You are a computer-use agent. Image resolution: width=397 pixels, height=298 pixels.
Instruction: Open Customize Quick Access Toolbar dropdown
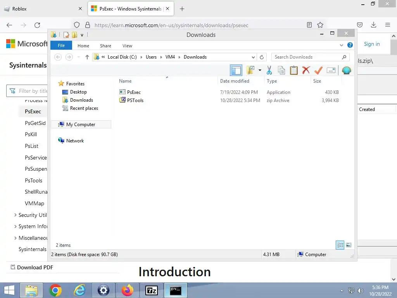(82, 35)
